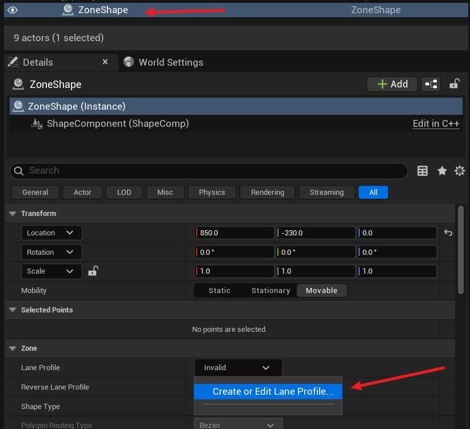Screen dimensions: 470x429
Task: Click the Details search field
Action: 209,171
